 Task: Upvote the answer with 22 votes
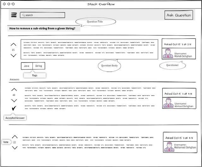point(15,137)
